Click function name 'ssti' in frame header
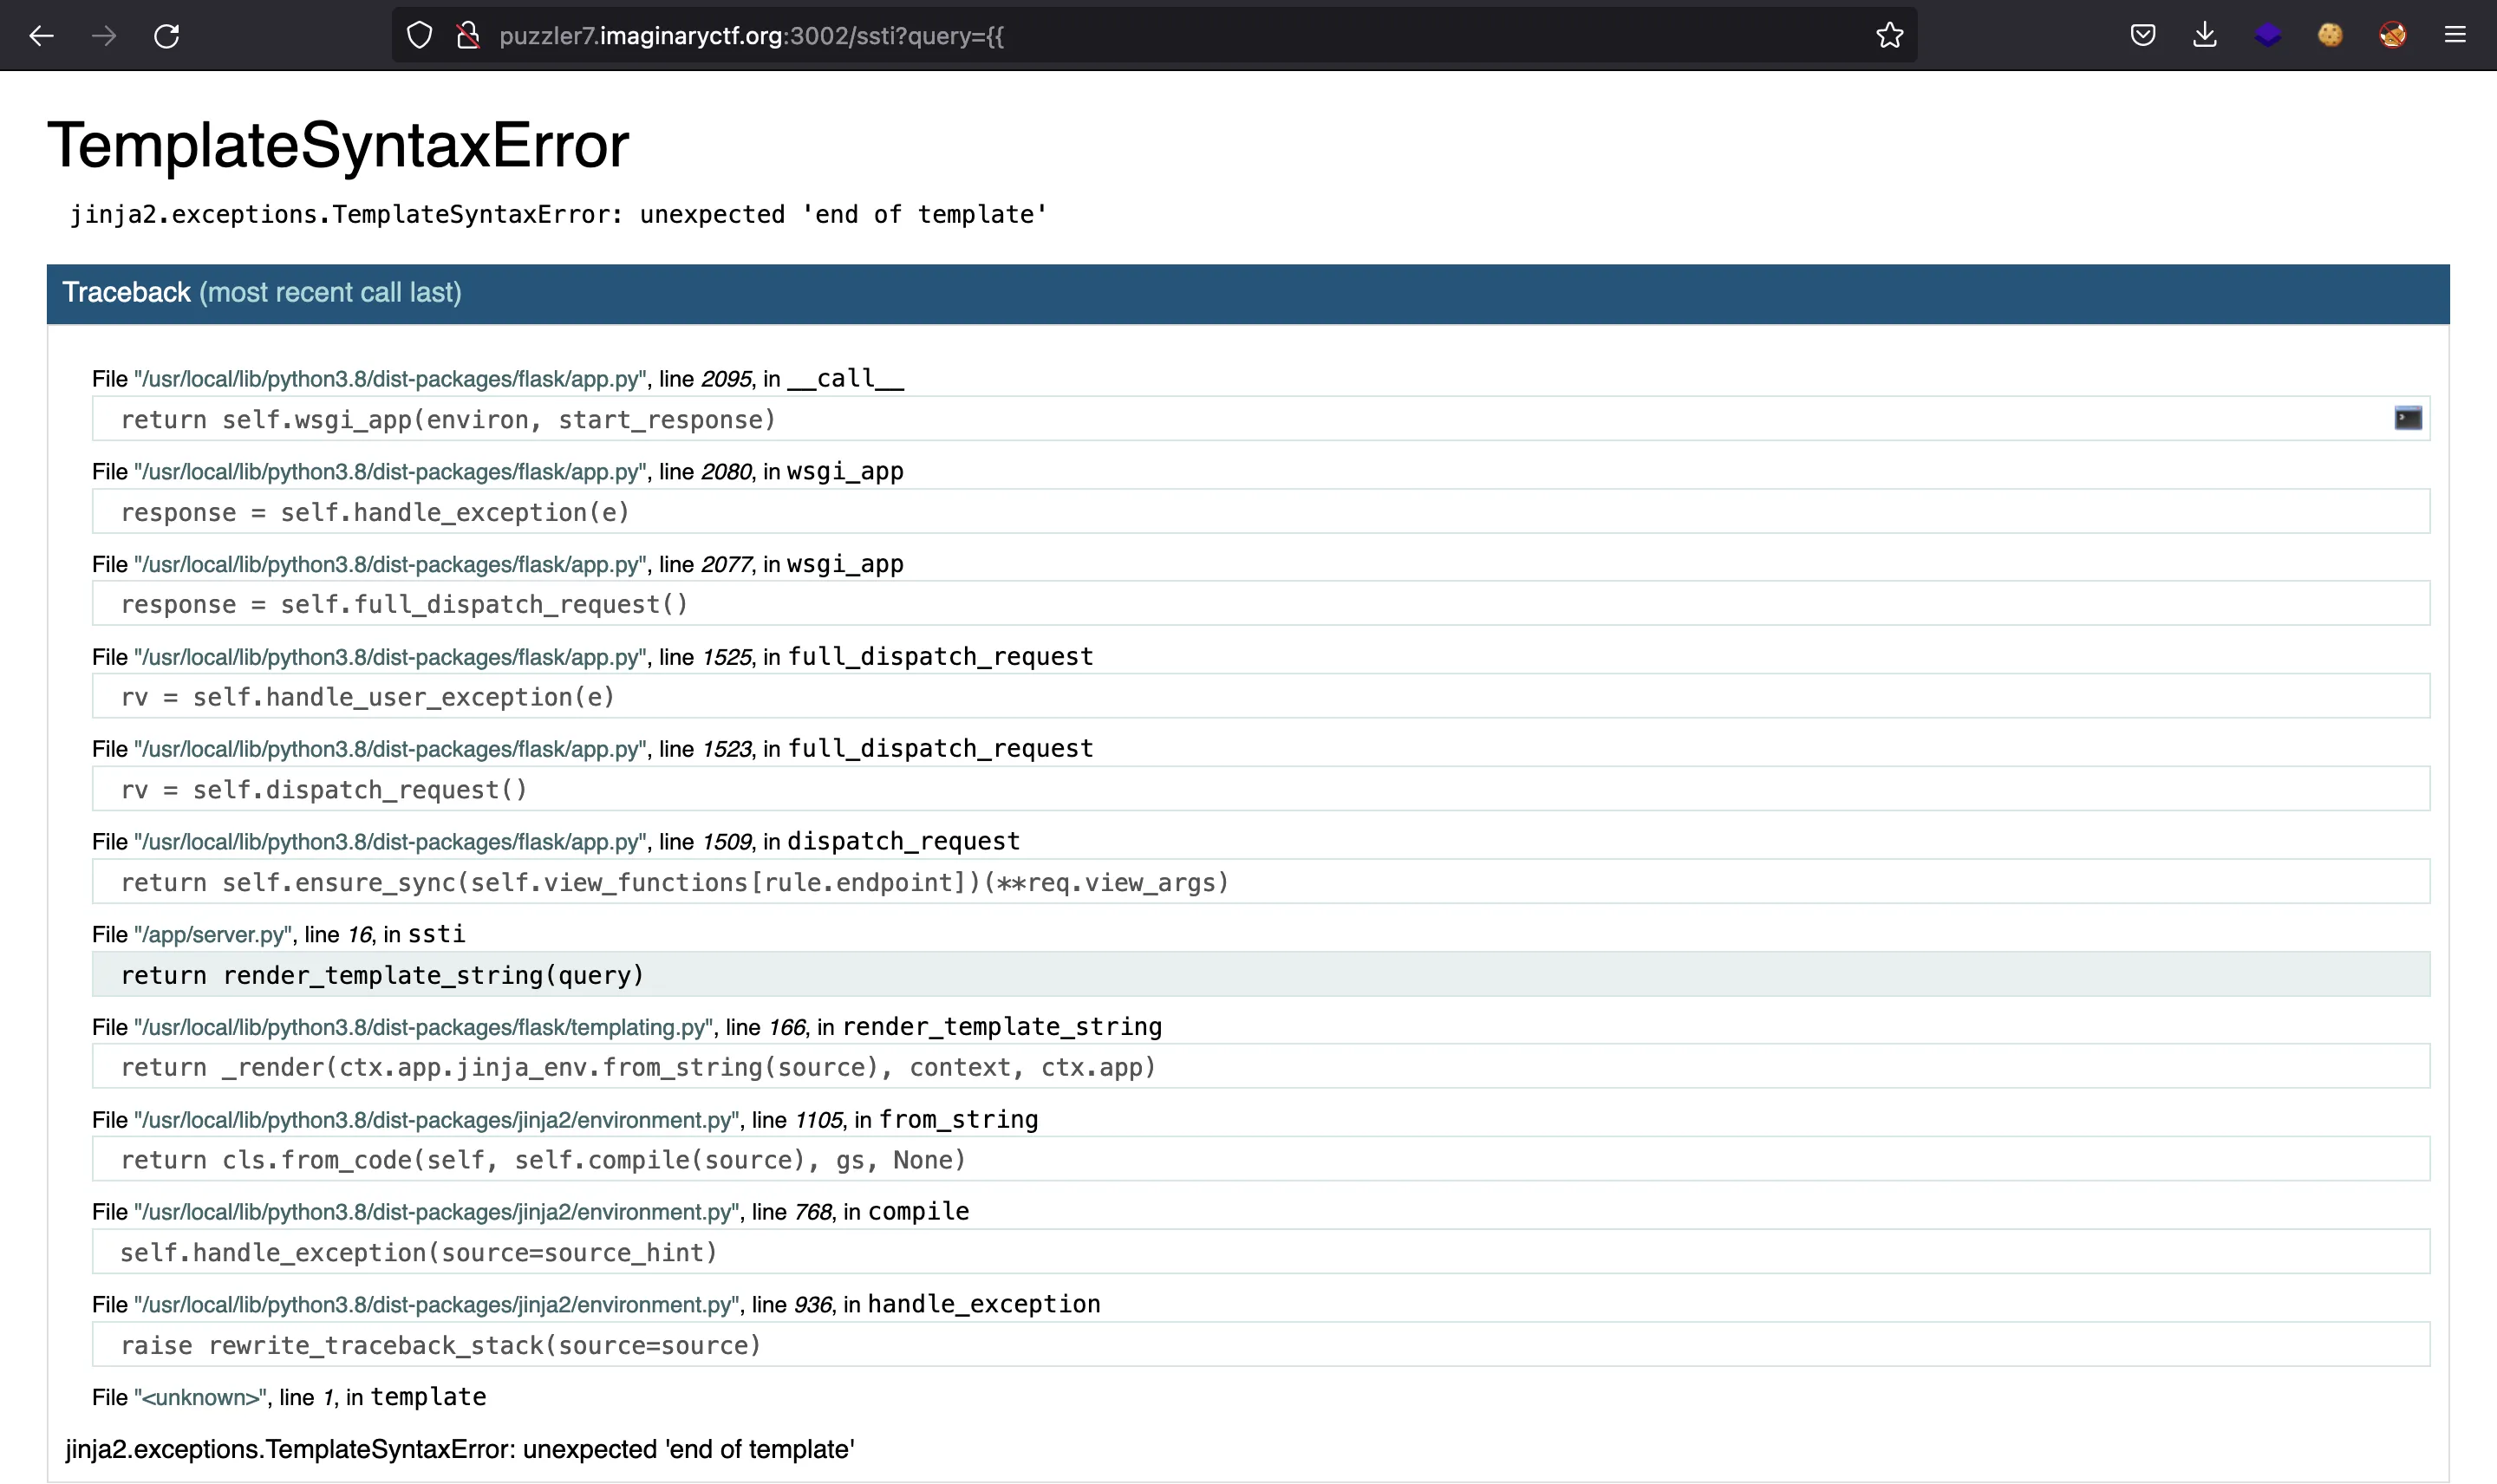 (436, 934)
